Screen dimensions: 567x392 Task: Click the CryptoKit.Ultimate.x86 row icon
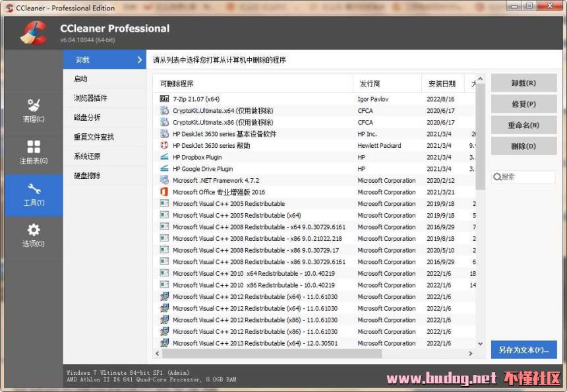[x=164, y=122]
